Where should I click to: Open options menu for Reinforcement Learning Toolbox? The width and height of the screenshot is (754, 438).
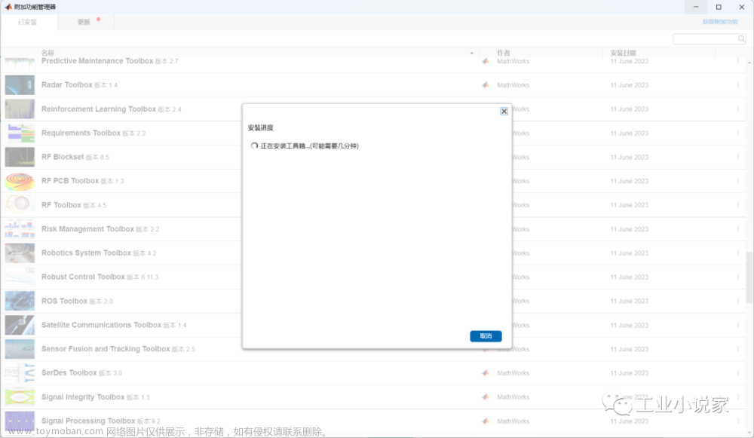tap(737, 109)
